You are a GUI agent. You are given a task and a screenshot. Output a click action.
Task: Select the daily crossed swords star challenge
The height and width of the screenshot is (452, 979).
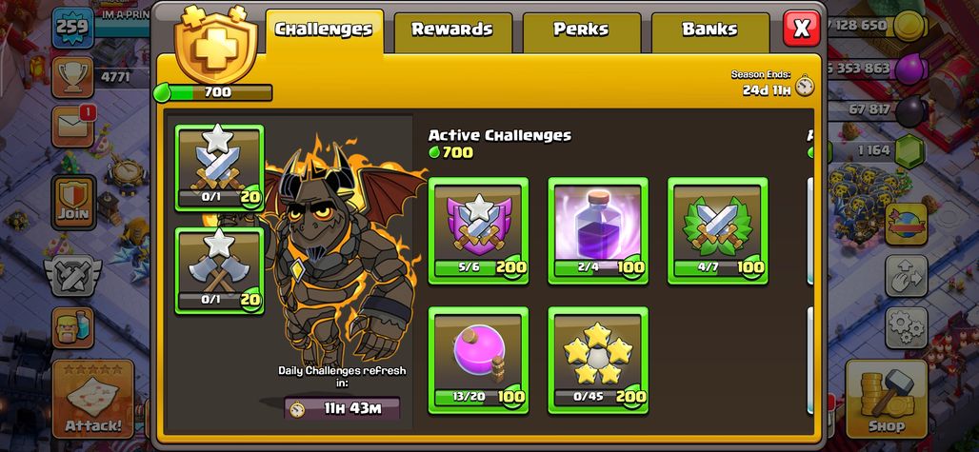click(219, 168)
